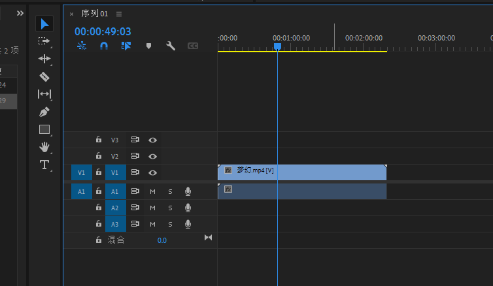Screen dimensions: 493x286
Task: Select the Razor tool
Action: pyautogui.click(x=44, y=76)
